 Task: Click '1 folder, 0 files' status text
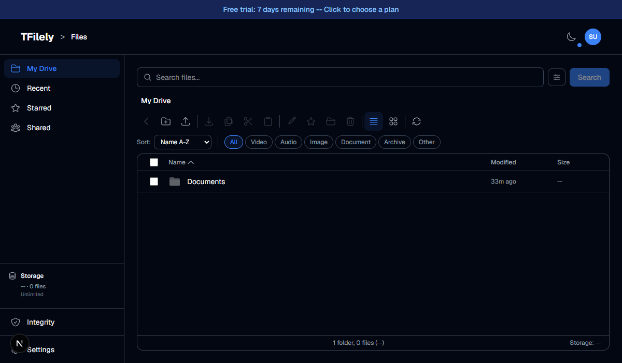coord(358,343)
